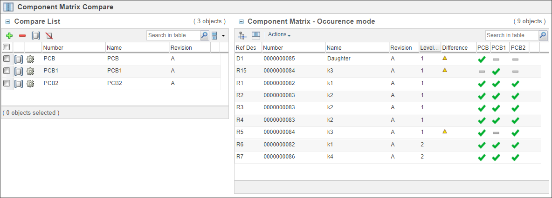
Task: Check the PCB1 row checkbox
Action: 6,71
